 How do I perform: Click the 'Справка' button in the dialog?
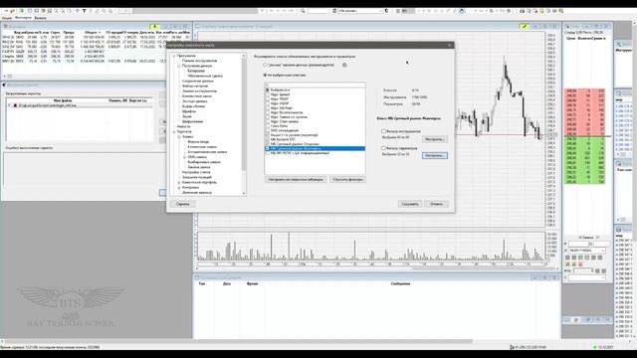183,204
